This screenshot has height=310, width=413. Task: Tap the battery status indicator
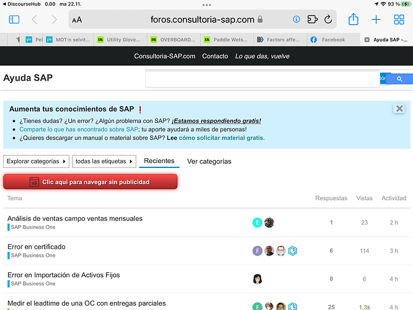(x=406, y=4)
